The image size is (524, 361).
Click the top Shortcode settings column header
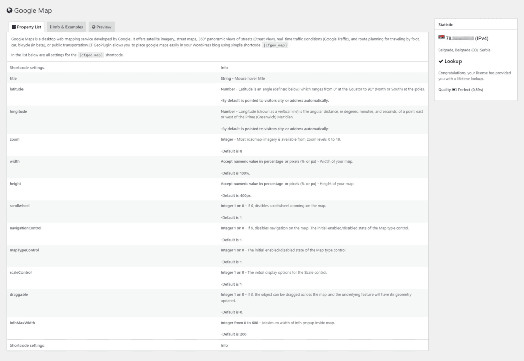click(27, 68)
